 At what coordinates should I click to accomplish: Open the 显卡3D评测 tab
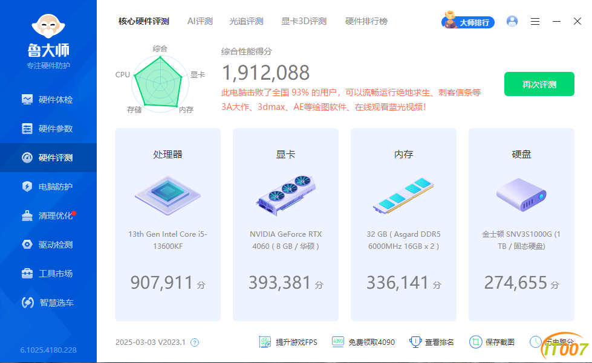pyautogui.click(x=304, y=22)
